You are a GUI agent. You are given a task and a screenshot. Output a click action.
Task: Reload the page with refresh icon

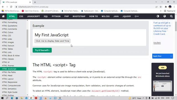click(x=11, y=7)
